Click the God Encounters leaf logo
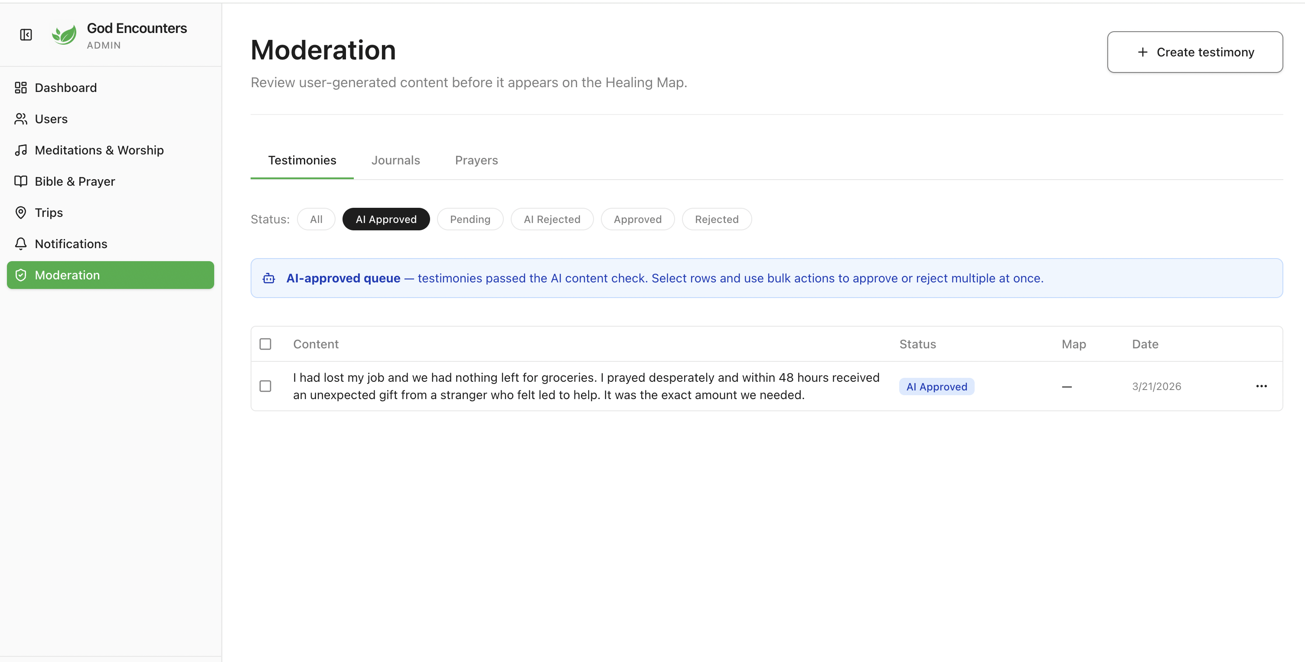The height and width of the screenshot is (662, 1305). pyautogui.click(x=64, y=34)
